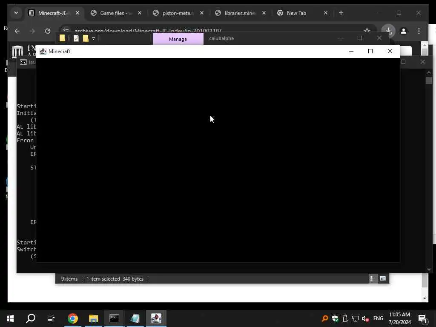
Task: Open the Windows Start menu
Action: pos(10,318)
